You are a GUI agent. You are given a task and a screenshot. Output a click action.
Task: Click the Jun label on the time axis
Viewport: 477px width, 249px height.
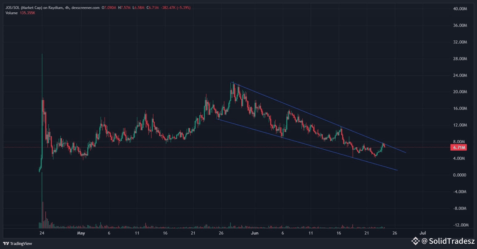(x=255, y=233)
